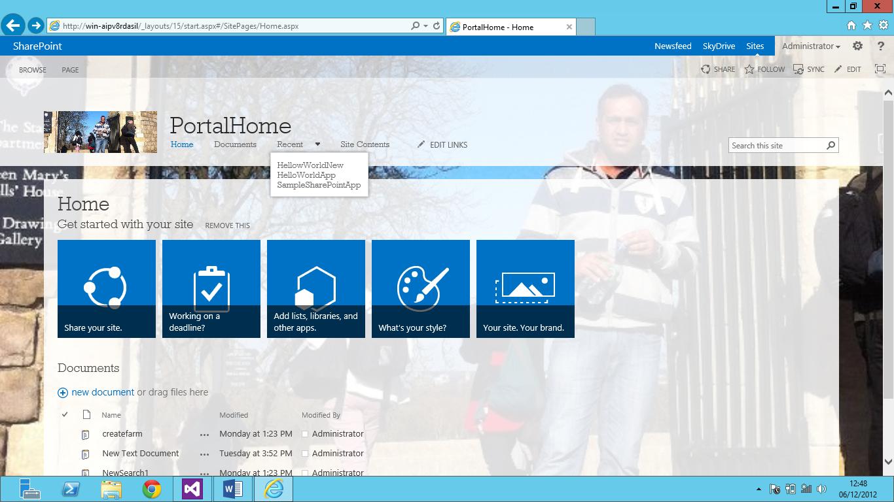This screenshot has height=502, width=894.
Task: Open HellowWorldNew from the Recent menu
Action: pos(310,165)
